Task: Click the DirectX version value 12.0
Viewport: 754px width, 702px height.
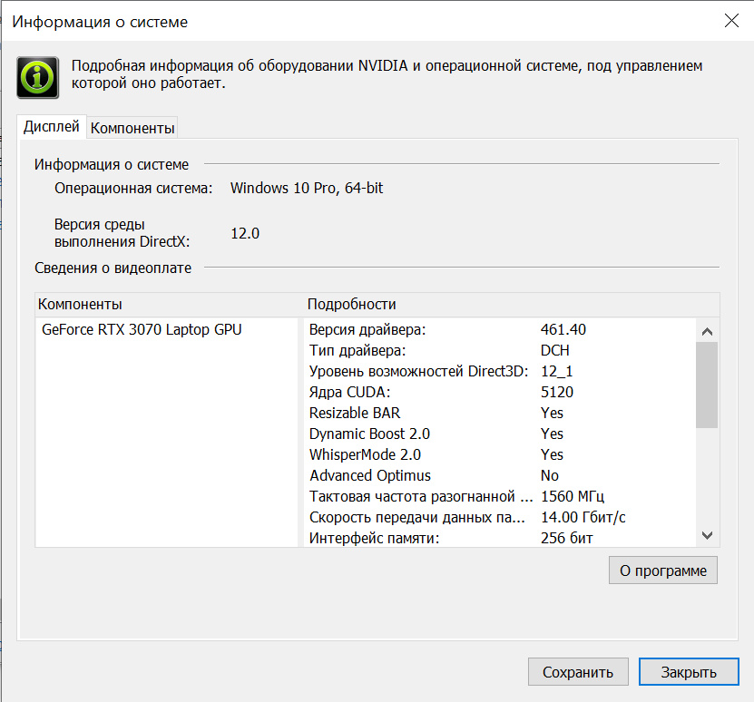Action: click(x=245, y=233)
